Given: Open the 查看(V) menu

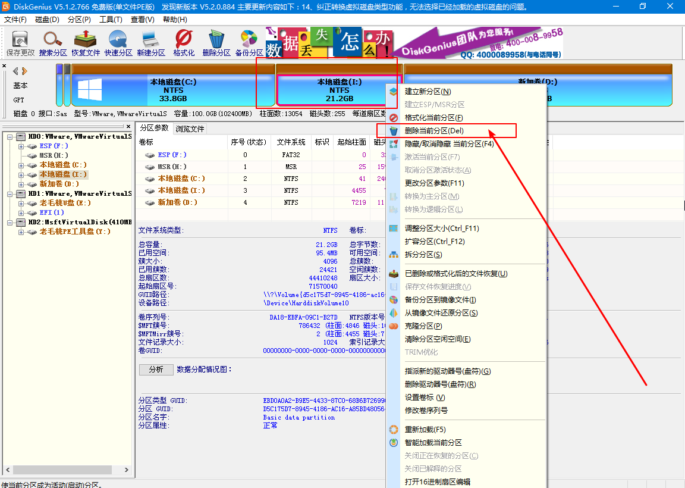Looking at the screenshot, I should tap(143, 20).
